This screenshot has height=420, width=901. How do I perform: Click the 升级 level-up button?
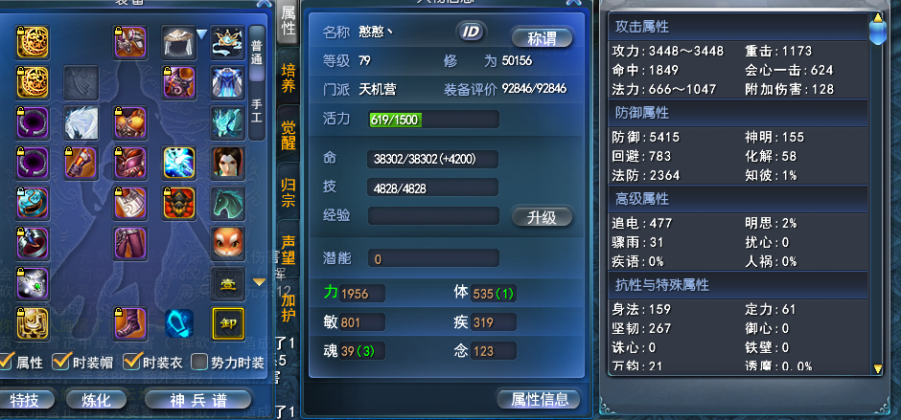542,217
